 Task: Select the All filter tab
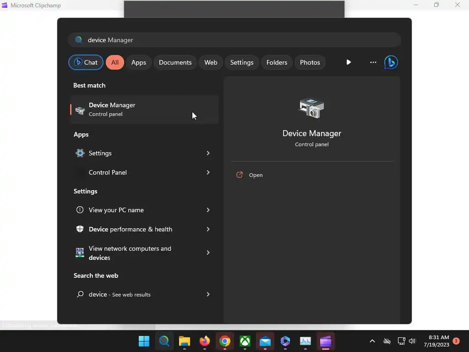coord(115,62)
